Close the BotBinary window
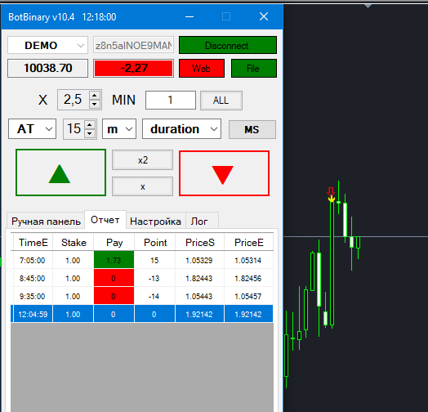Viewport: 428px width, 412px height. [x=264, y=16]
